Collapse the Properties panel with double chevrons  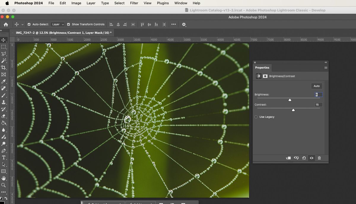click(325, 62)
